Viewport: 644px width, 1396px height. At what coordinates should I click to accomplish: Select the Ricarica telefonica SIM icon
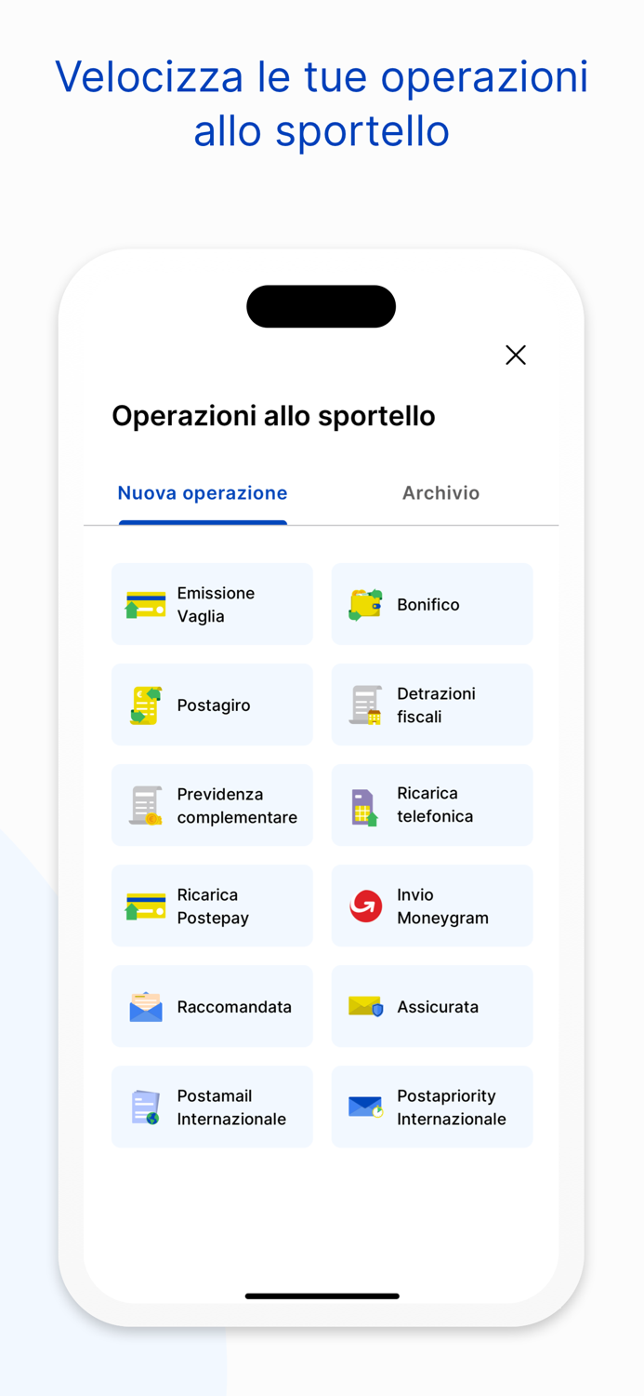coord(363,805)
